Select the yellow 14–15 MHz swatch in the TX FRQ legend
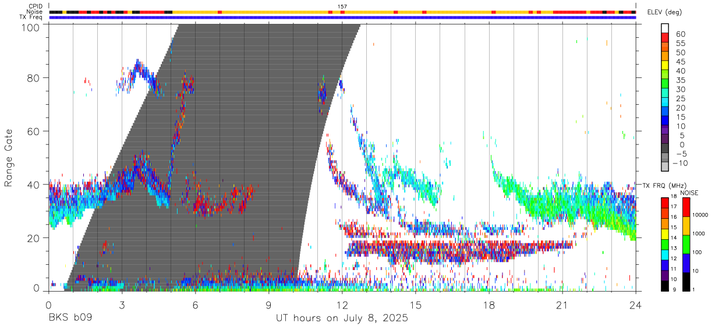This screenshot has width=715, height=330. tap(665, 234)
